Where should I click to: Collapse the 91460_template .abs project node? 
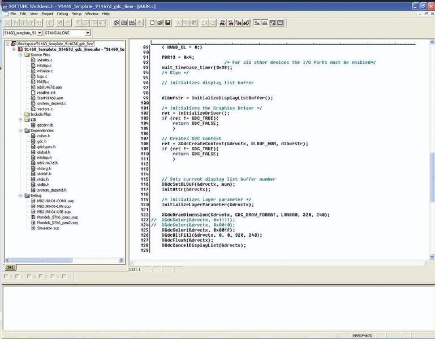click(x=14, y=49)
